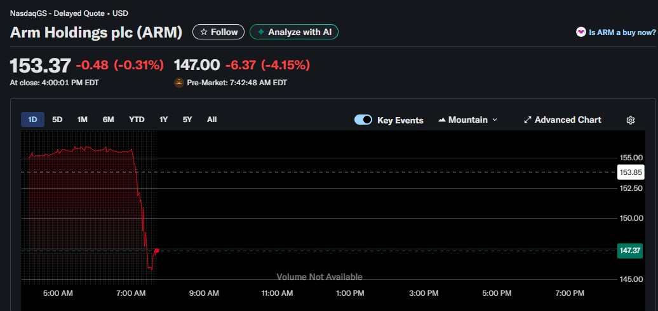Screen dimensions: 658x311
Task: Follow Arm Holdings with the Follow button
Action: [218, 32]
